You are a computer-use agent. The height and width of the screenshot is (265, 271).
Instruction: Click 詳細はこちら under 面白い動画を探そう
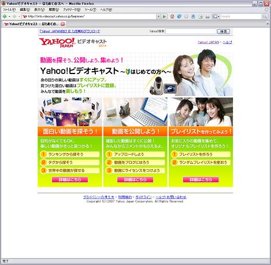[x=70, y=180]
